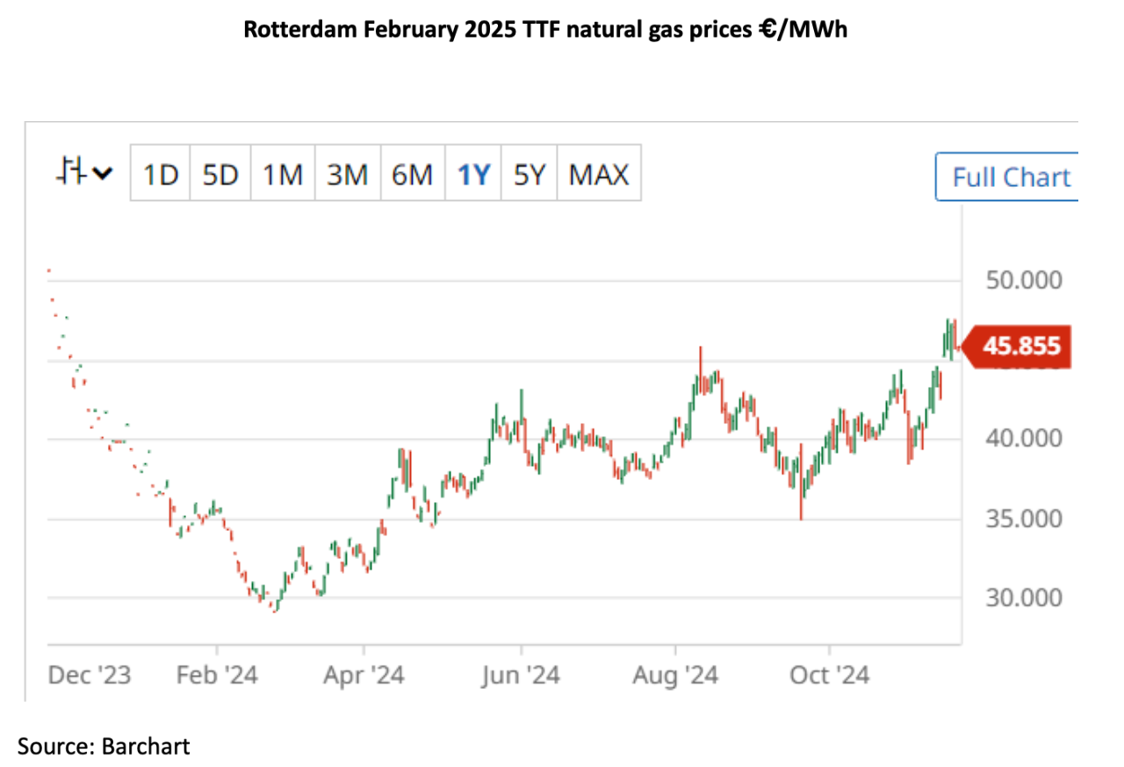This screenshot has height=767, width=1124.
Task: Click the candlestick chart type icon
Action: (x=70, y=172)
